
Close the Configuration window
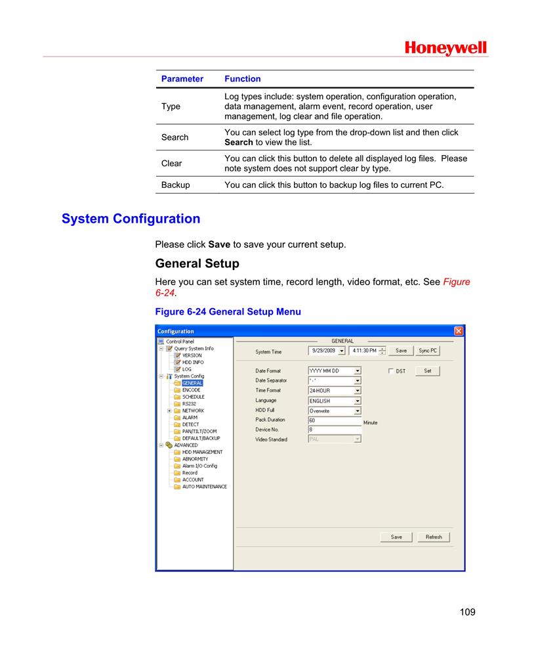pos(459,331)
